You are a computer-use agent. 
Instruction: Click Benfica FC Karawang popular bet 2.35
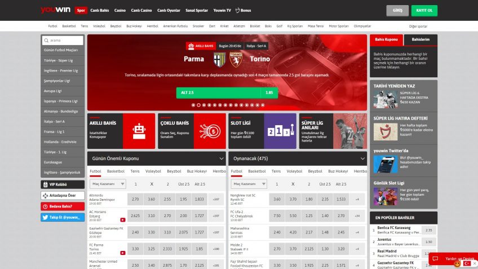[428, 230]
